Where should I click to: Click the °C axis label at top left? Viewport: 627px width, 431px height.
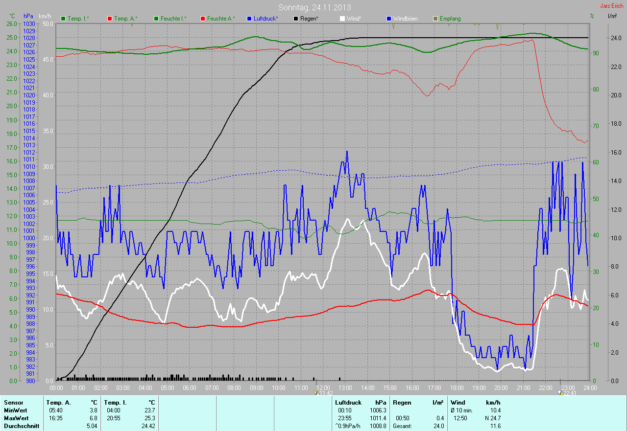tap(12, 16)
